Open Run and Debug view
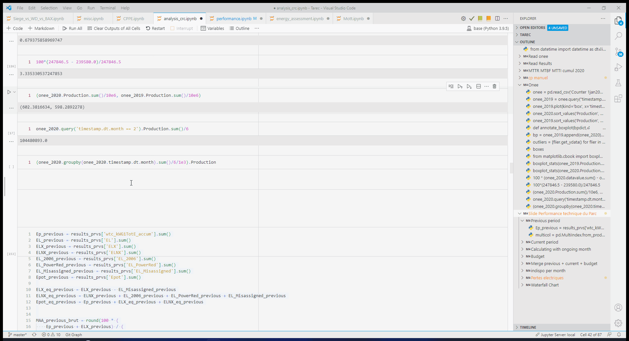This screenshot has width=629, height=341. tap(618, 67)
